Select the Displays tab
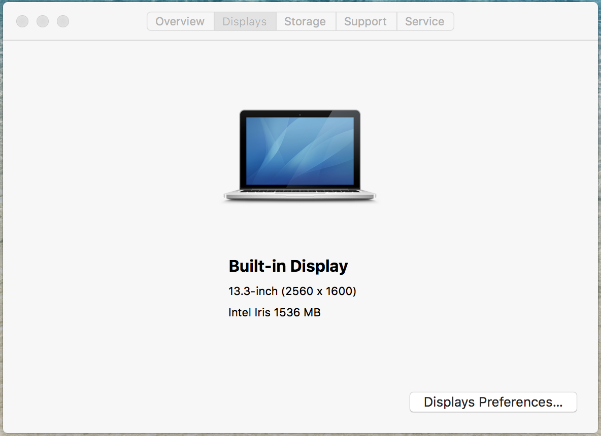The width and height of the screenshot is (601, 436). [245, 22]
